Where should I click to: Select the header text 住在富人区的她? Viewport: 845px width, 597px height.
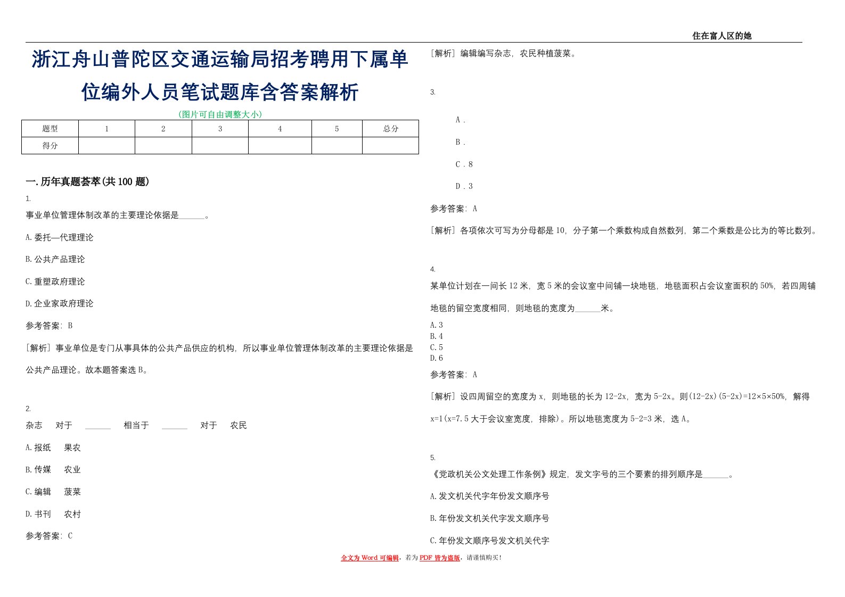(x=721, y=36)
